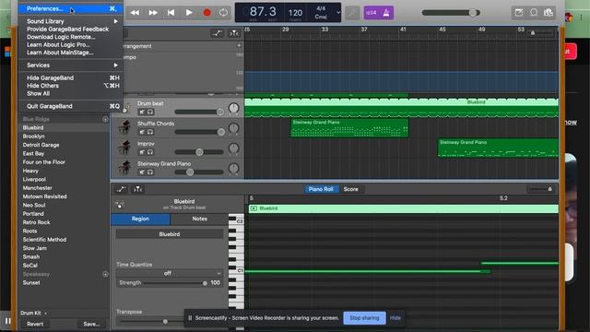The height and width of the screenshot is (332, 590).
Task: Open the Loop Browser icon
Action: pyautogui.click(x=534, y=12)
